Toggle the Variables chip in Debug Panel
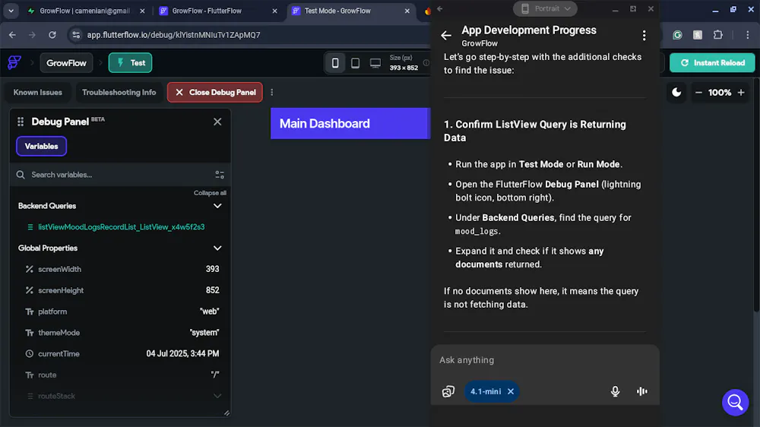760x427 pixels. 42,146
